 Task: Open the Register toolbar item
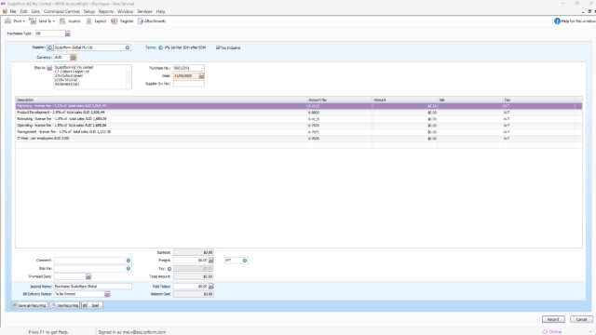coord(122,21)
